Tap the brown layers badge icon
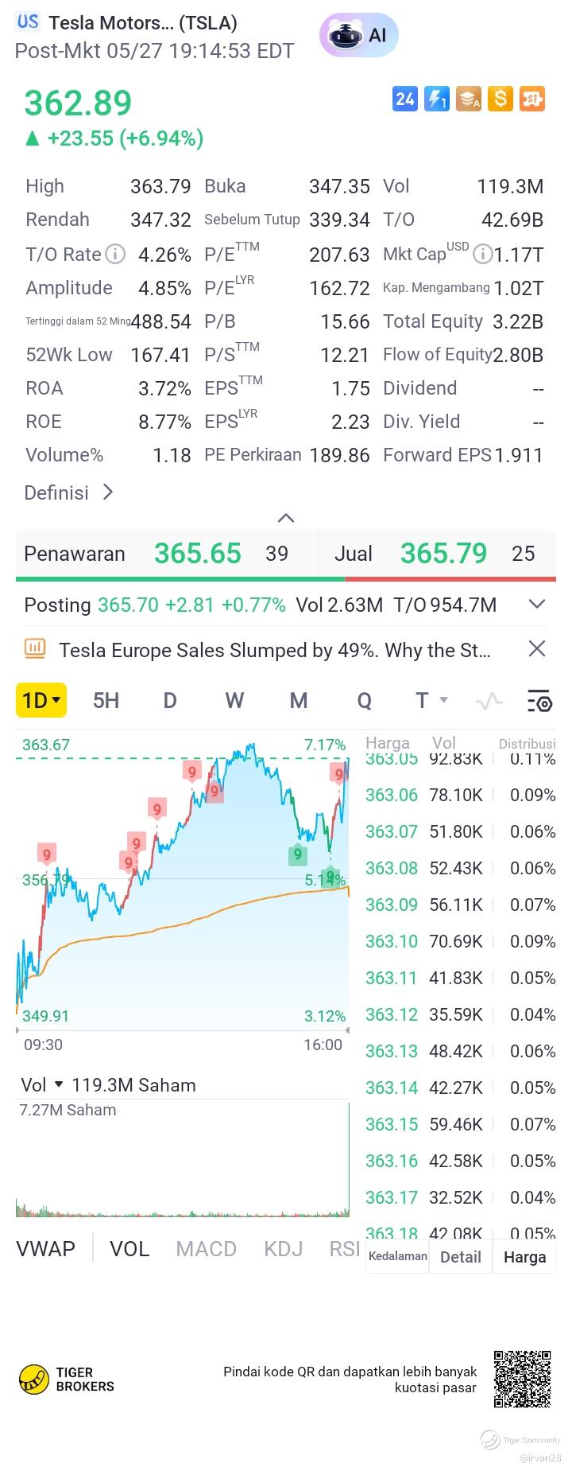Screen dimensions: 572x1471 [469, 99]
